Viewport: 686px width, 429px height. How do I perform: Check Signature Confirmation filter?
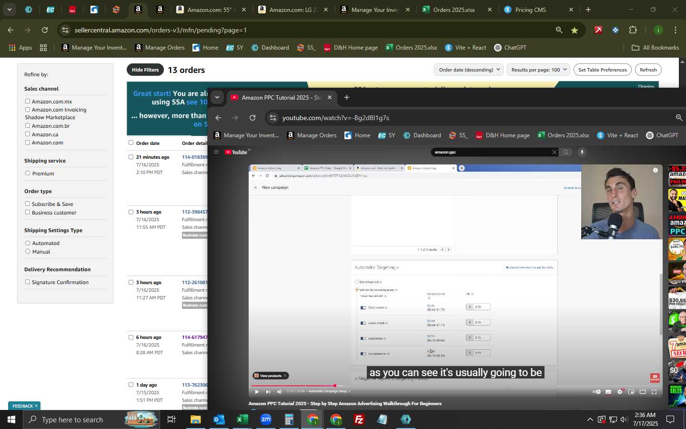point(28,282)
